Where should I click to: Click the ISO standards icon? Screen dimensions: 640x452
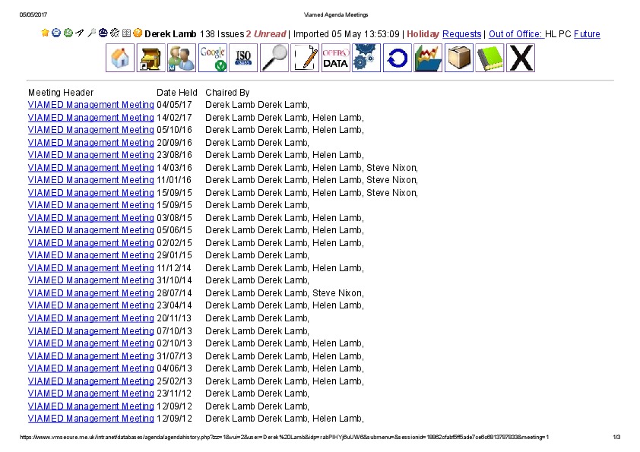pyautogui.click(x=243, y=58)
